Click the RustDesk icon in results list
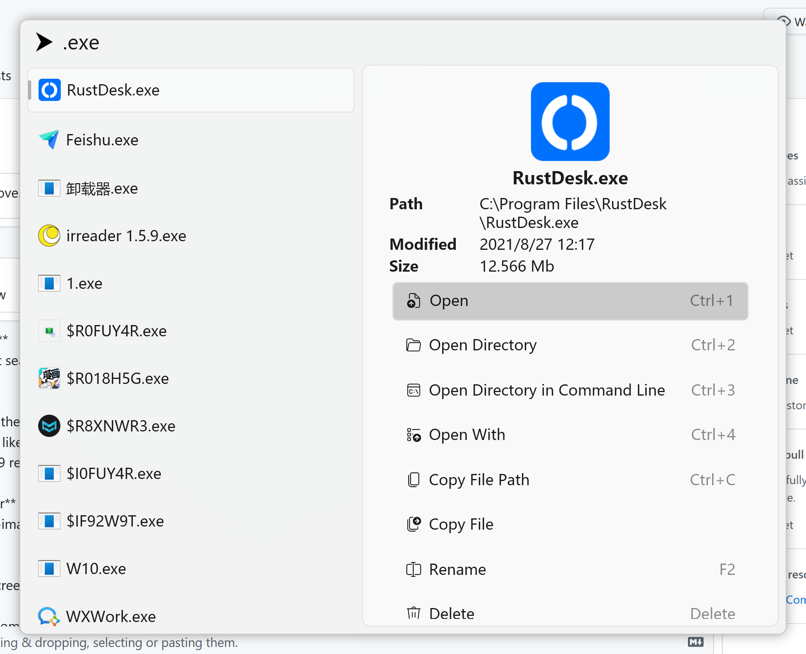 pos(49,90)
